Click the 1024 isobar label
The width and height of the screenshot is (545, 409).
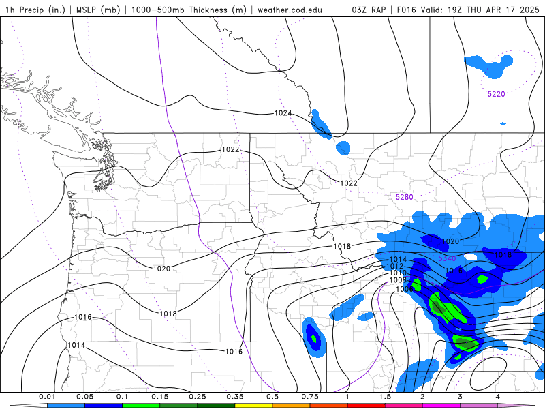pos(283,113)
